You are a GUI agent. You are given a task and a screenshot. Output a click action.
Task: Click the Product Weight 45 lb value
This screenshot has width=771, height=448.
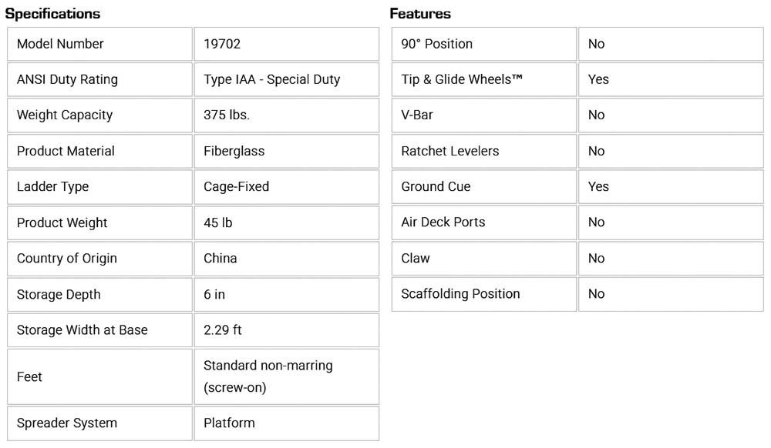[x=217, y=222]
